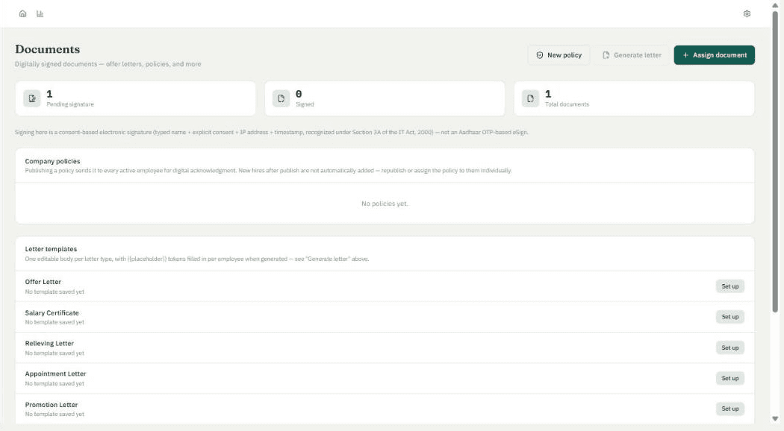Click the New policy button
The width and height of the screenshot is (784, 431).
point(559,55)
